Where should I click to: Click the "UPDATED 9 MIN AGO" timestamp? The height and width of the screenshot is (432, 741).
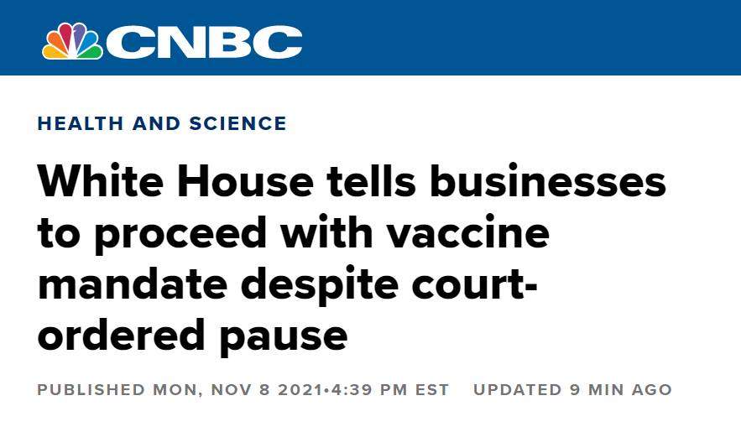point(572,390)
